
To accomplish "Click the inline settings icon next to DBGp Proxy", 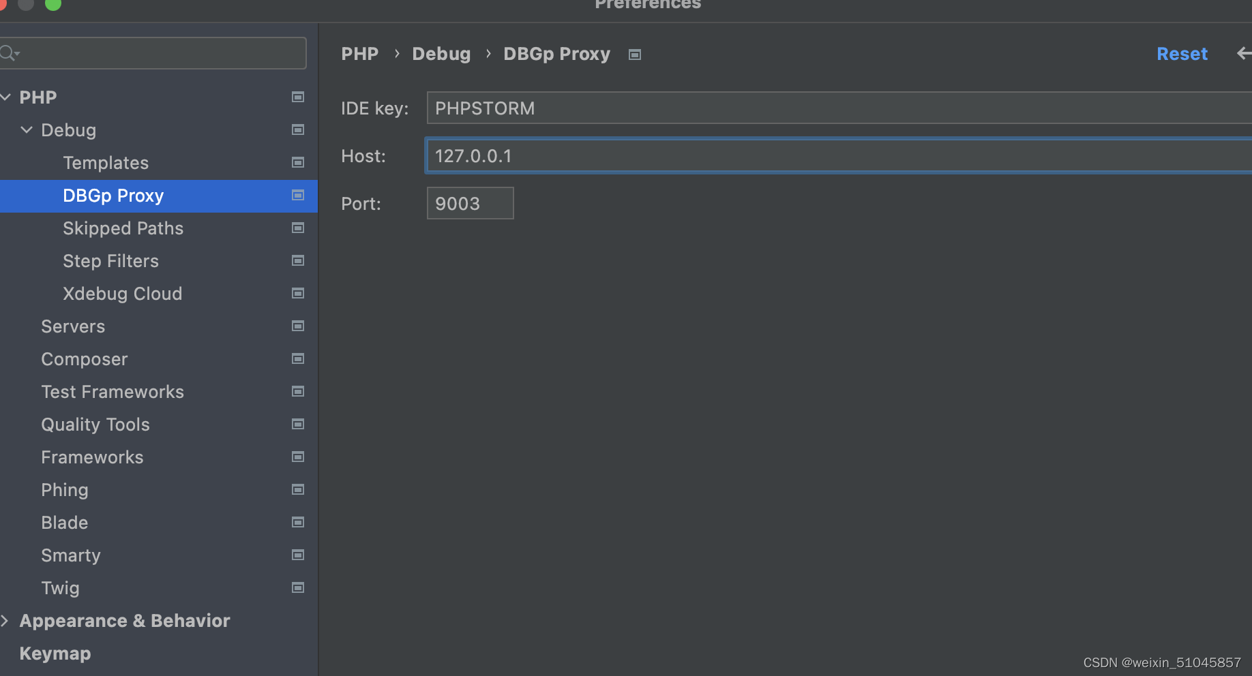I will tap(298, 196).
